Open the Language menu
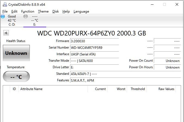184x122 pixels. (x=81, y=11)
